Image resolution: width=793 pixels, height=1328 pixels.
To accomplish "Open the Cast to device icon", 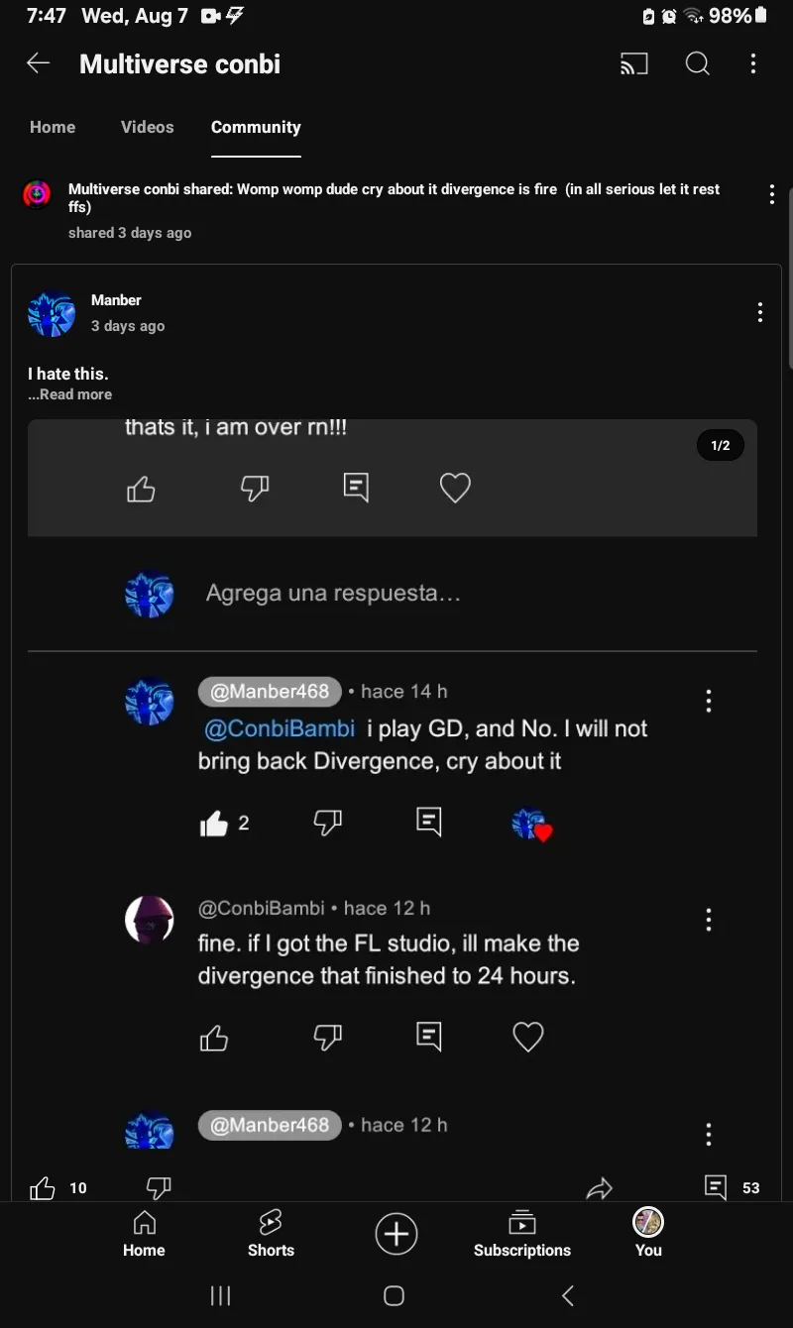I will click(633, 64).
